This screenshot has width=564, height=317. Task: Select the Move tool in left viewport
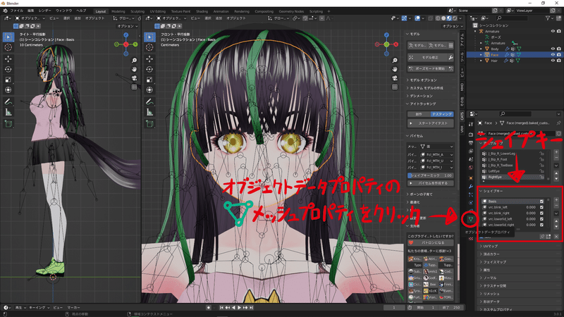click(8, 59)
